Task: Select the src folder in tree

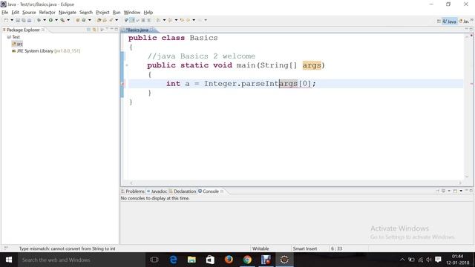Action: pyautogui.click(x=17, y=44)
